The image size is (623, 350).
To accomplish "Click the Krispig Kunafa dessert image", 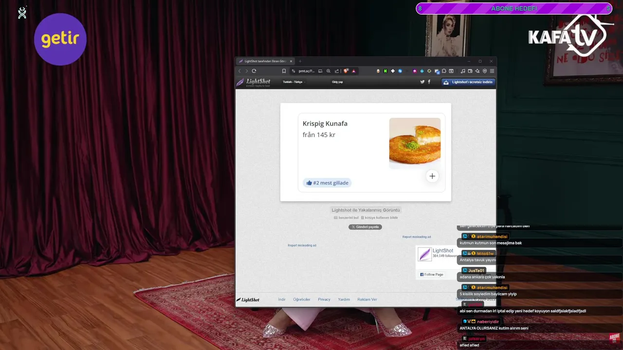I will point(415,143).
